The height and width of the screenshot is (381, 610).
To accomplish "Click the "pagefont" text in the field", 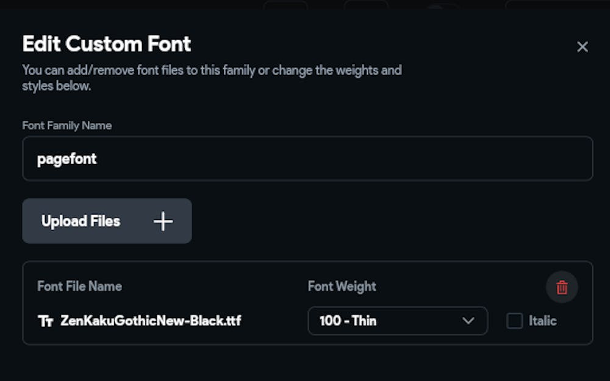I will tap(67, 159).
